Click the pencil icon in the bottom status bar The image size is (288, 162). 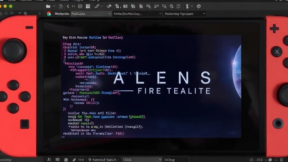tap(74, 160)
